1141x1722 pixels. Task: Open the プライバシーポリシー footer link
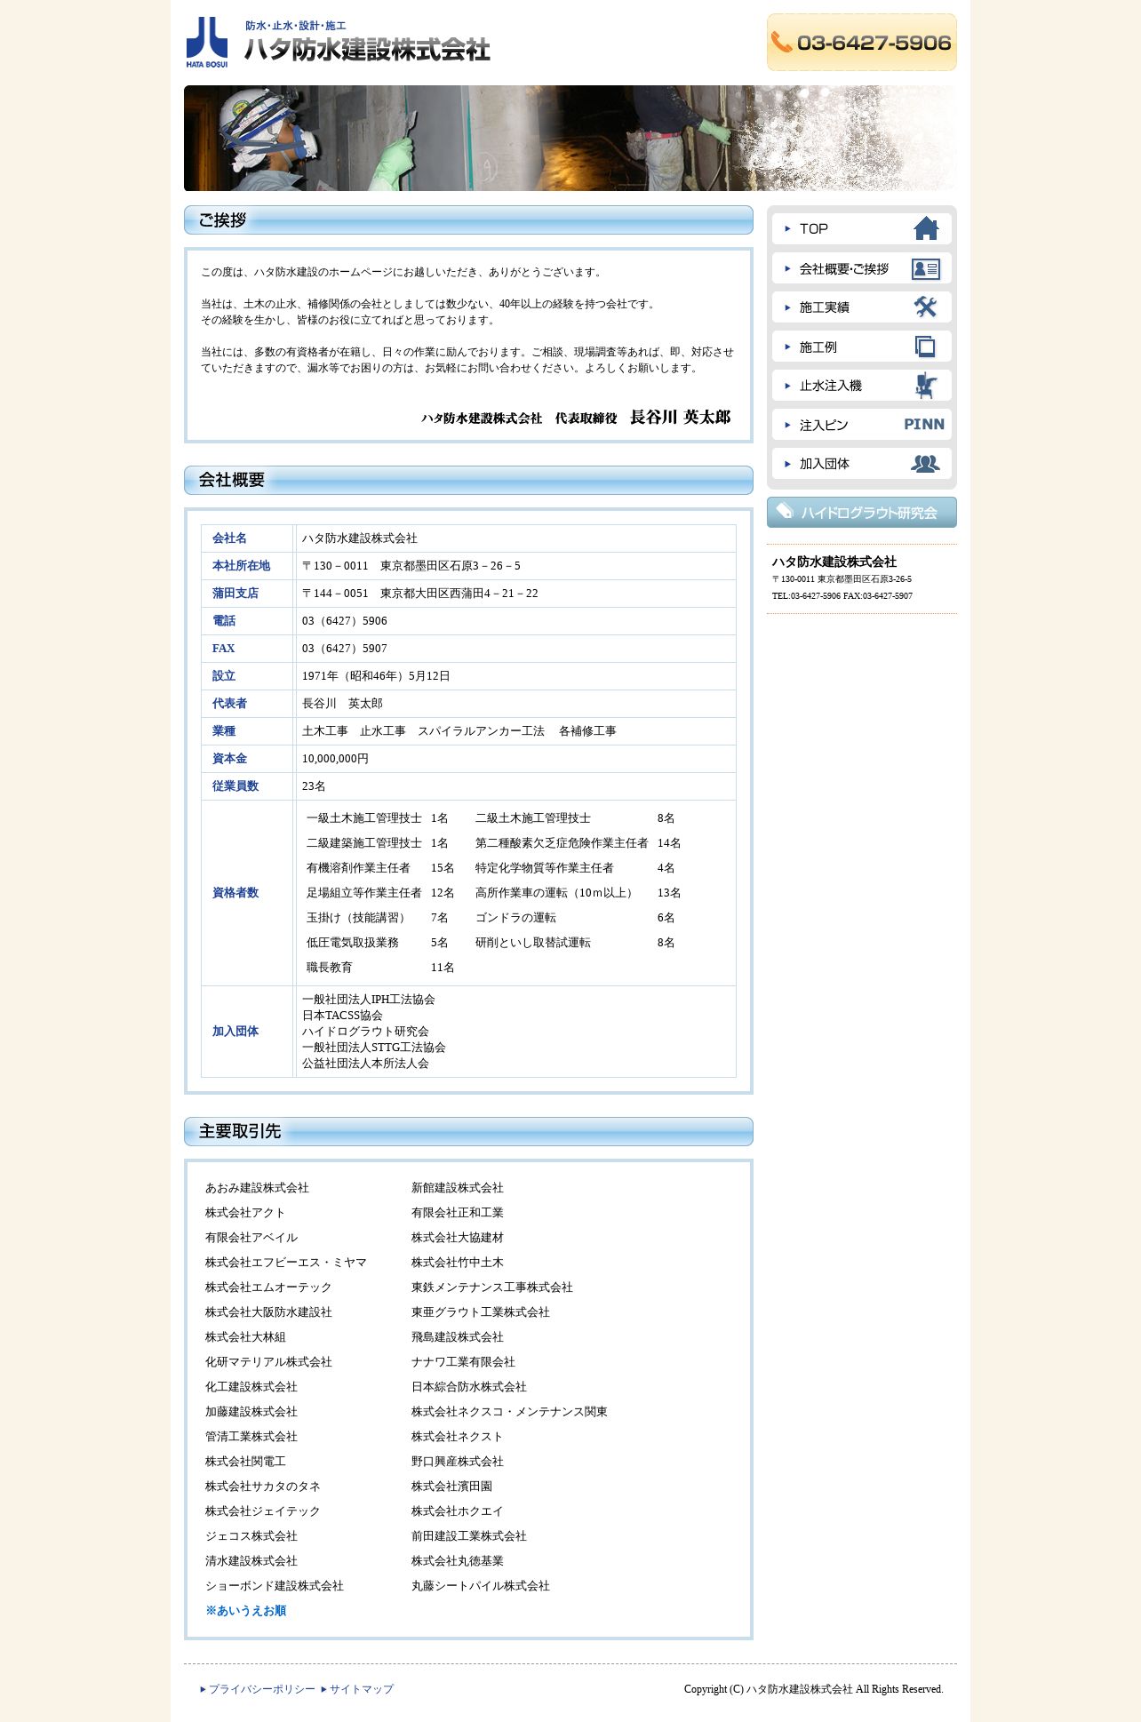[x=262, y=1689]
